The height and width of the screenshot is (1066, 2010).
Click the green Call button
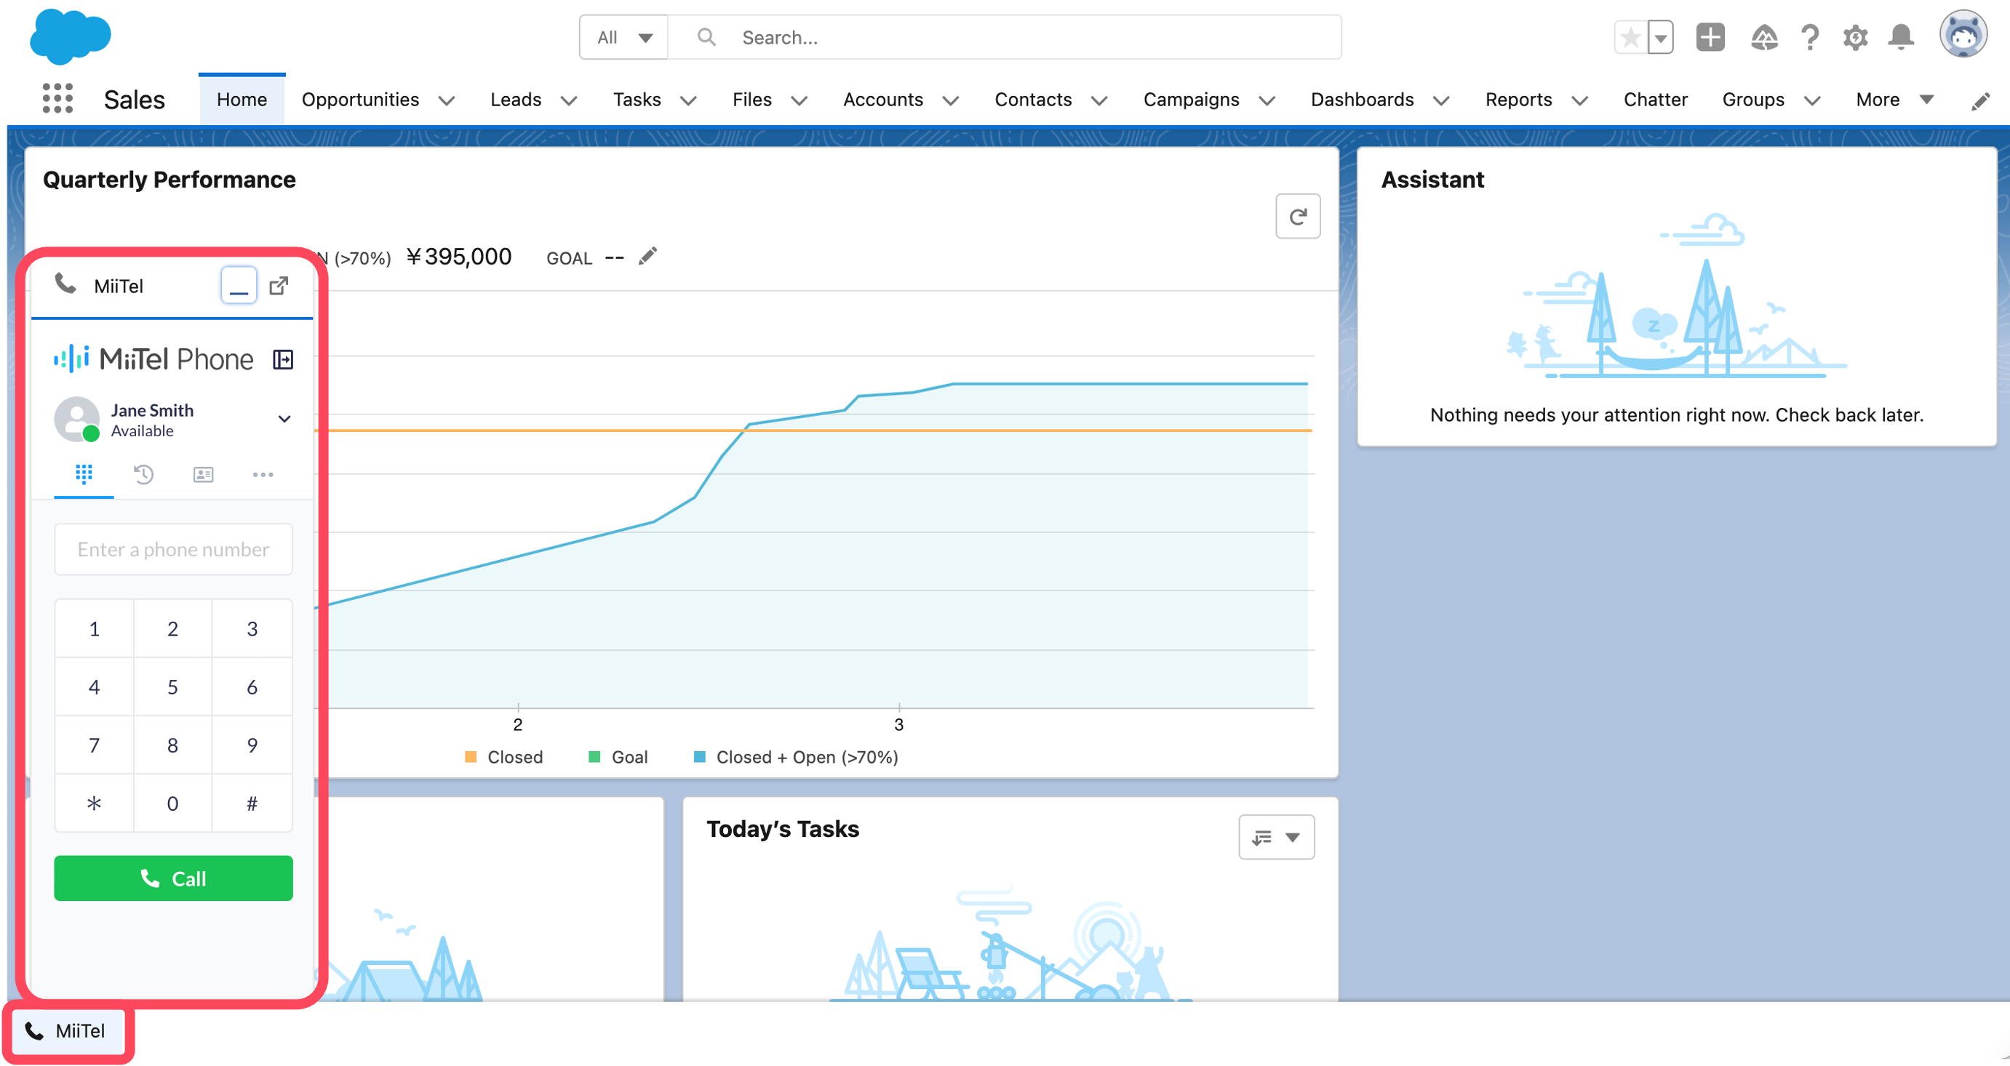click(173, 878)
